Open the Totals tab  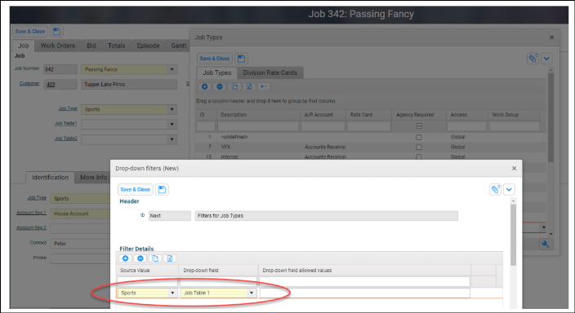tap(116, 46)
